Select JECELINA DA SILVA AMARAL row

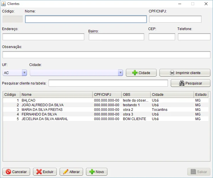(106, 119)
